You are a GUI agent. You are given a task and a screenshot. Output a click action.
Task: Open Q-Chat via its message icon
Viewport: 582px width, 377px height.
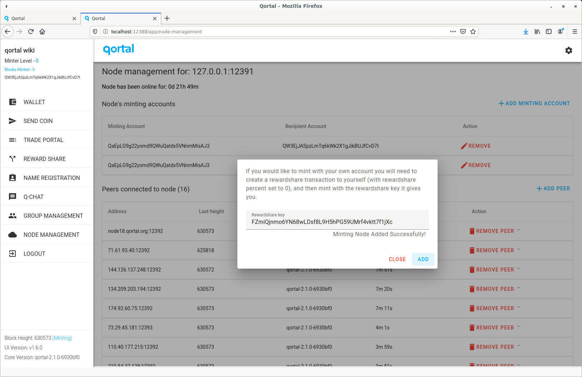[13, 197]
